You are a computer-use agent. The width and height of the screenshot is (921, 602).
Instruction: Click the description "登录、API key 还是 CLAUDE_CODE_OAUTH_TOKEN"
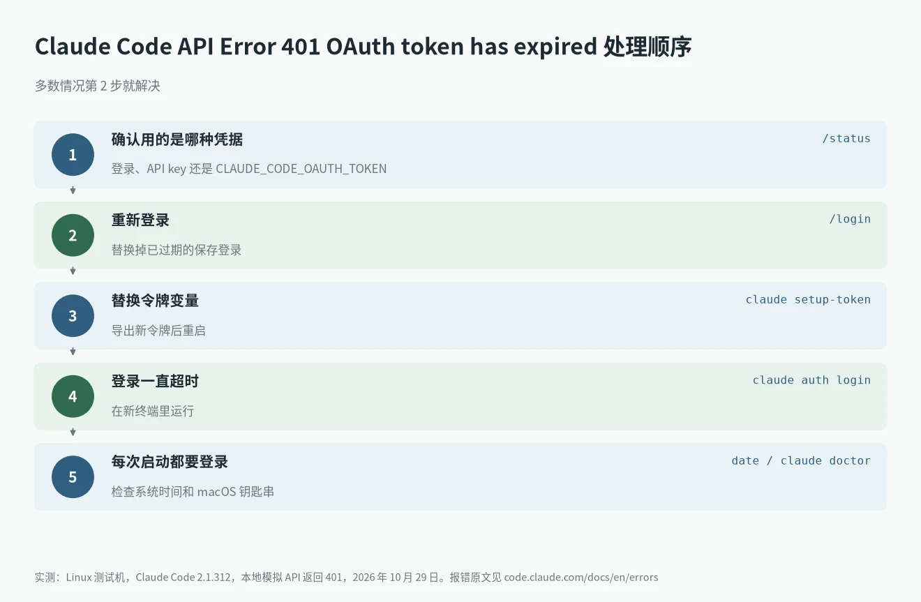coord(249,169)
